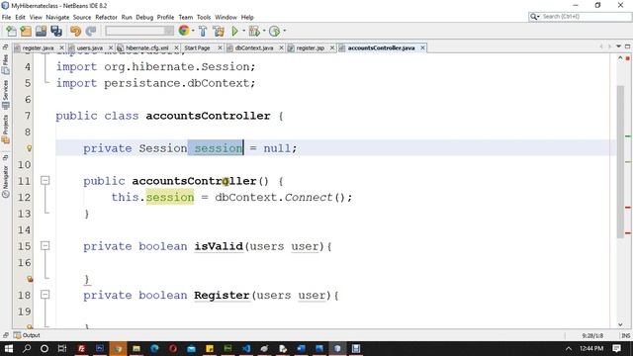Click the Build Project hammer icon
Viewport: 633px width, 356px height.
[203, 31]
